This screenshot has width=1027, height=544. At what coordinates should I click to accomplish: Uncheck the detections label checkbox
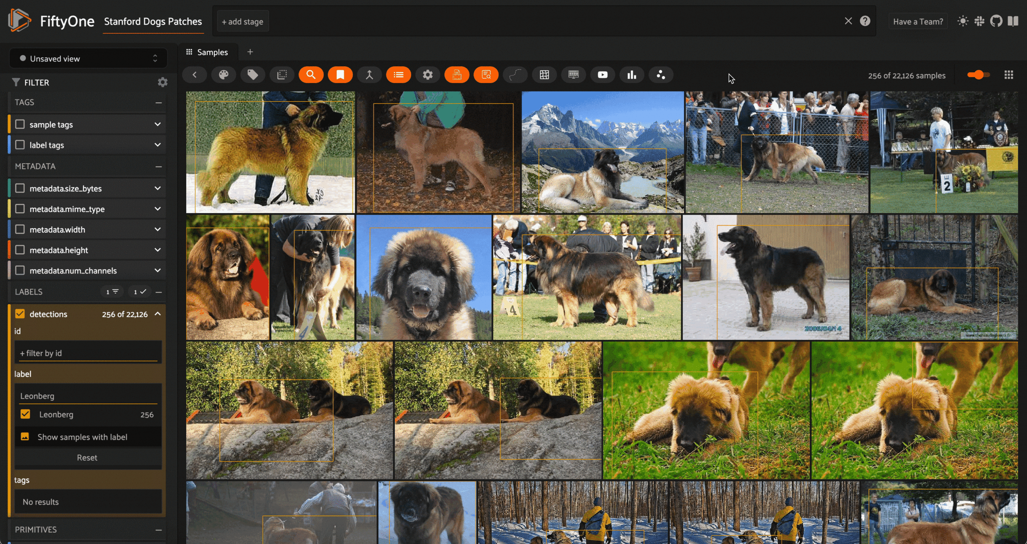click(20, 314)
